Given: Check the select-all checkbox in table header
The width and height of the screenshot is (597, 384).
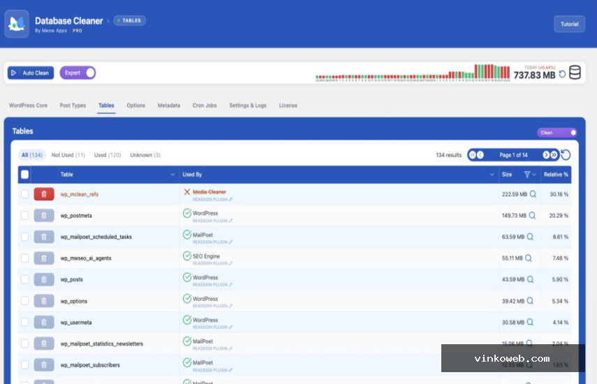Looking at the screenshot, I should pos(24,175).
